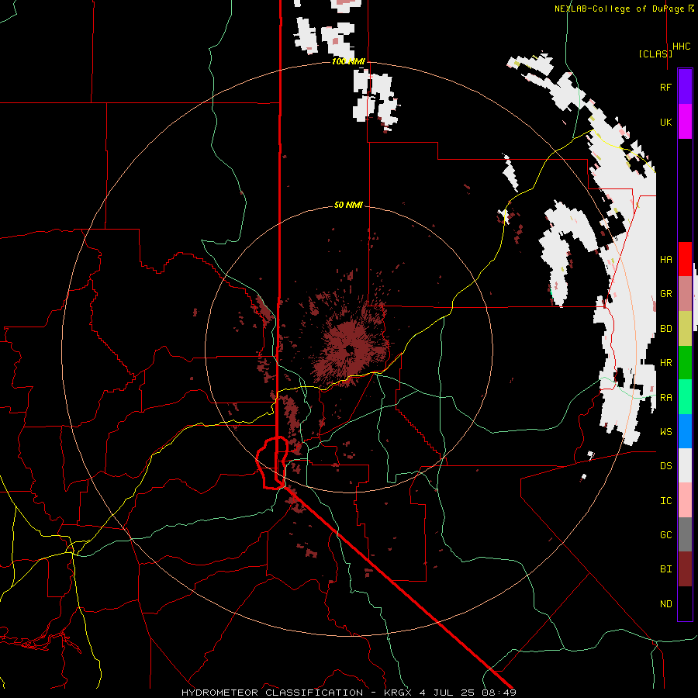Click the 'HA' legend label

pyautogui.click(x=665, y=259)
